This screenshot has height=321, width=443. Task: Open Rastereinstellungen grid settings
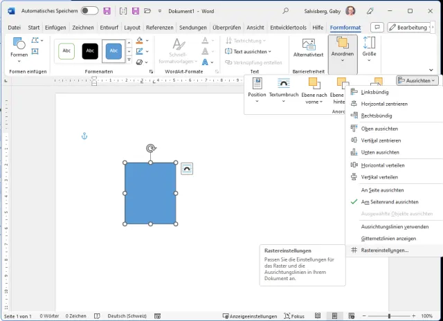click(385, 250)
